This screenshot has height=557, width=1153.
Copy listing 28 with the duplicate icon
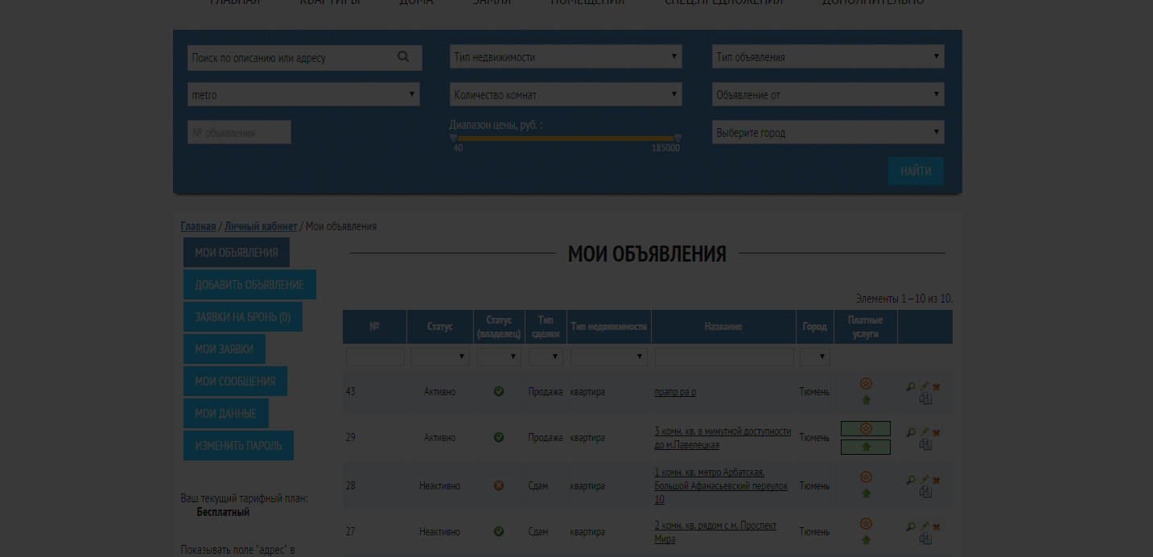click(925, 492)
